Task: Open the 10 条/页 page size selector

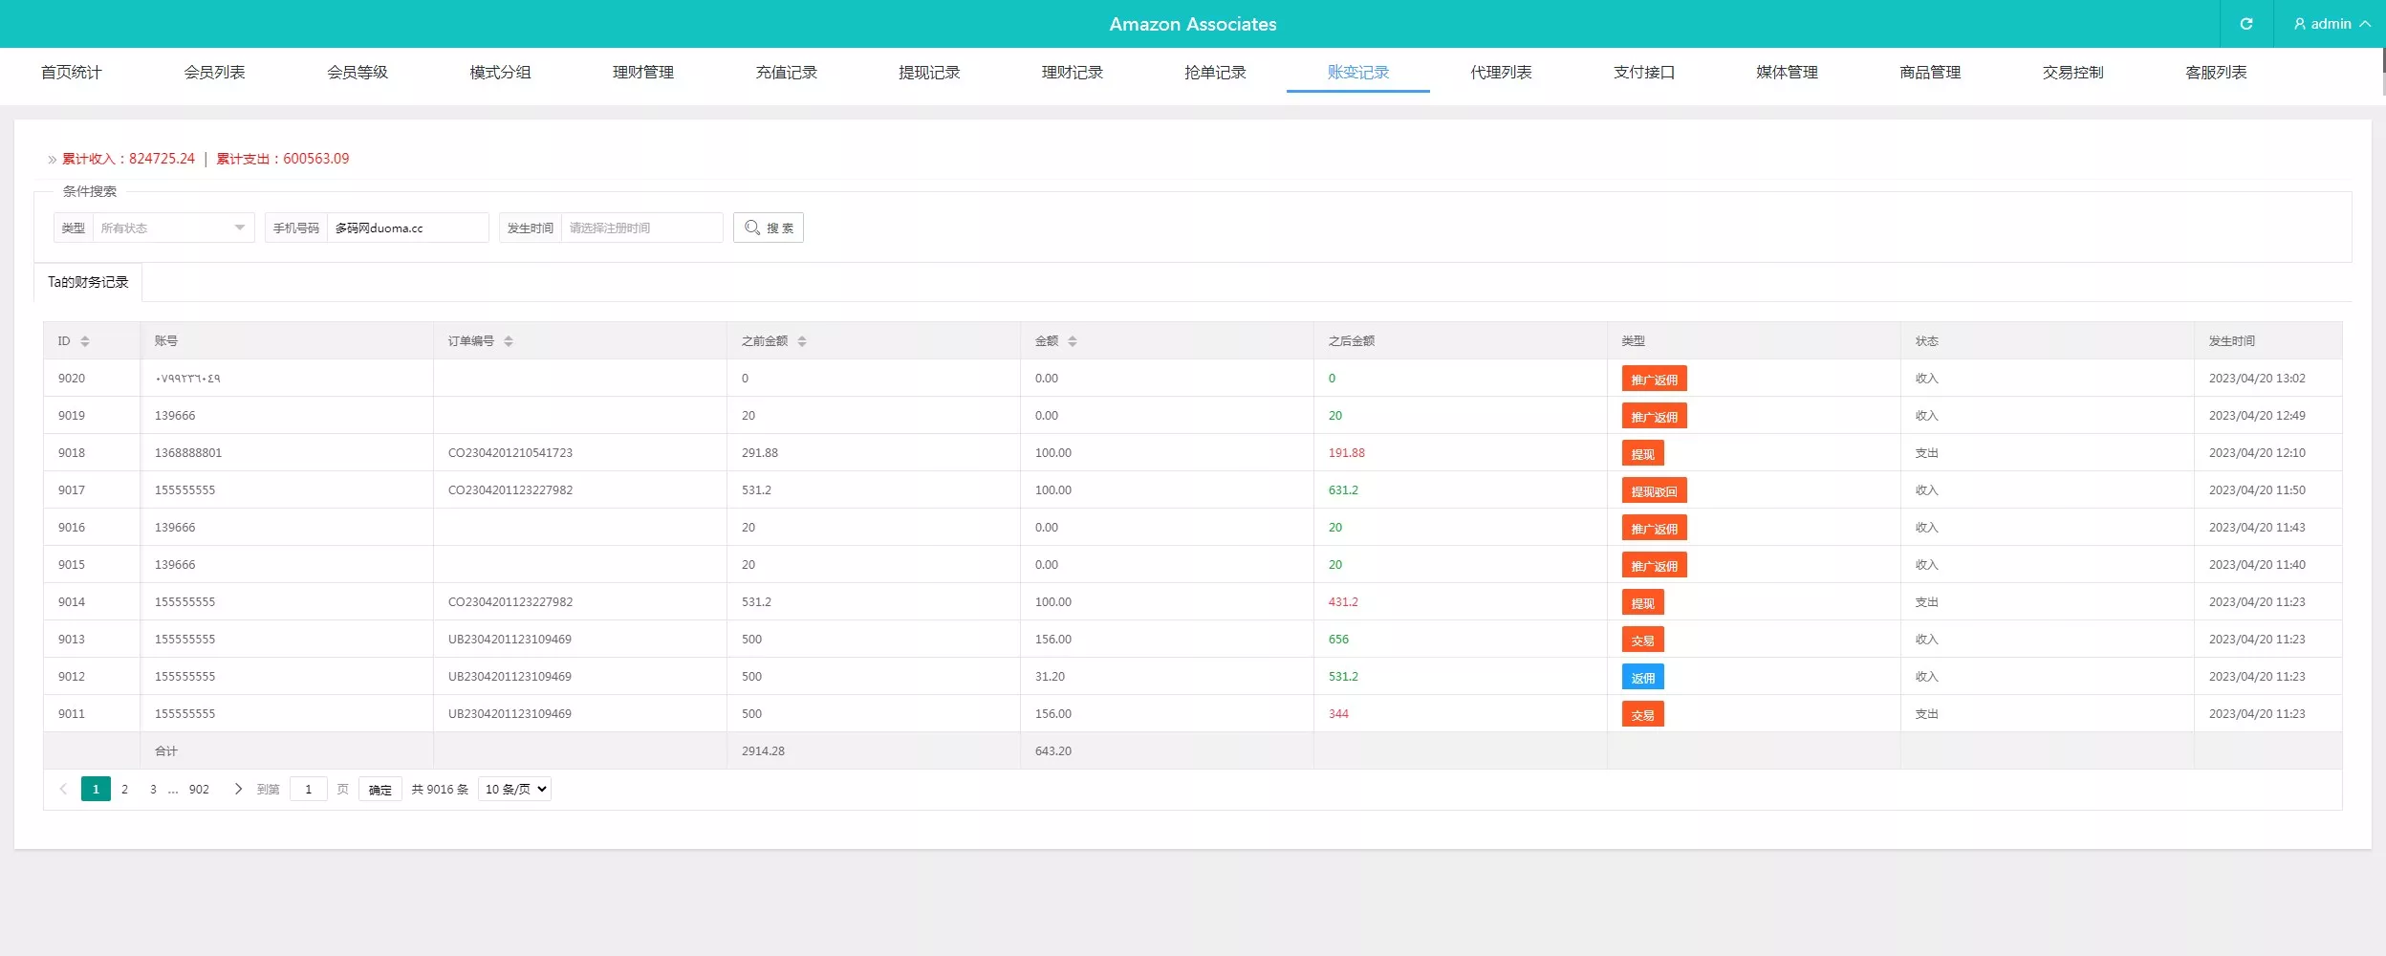Action: coord(514,789)
